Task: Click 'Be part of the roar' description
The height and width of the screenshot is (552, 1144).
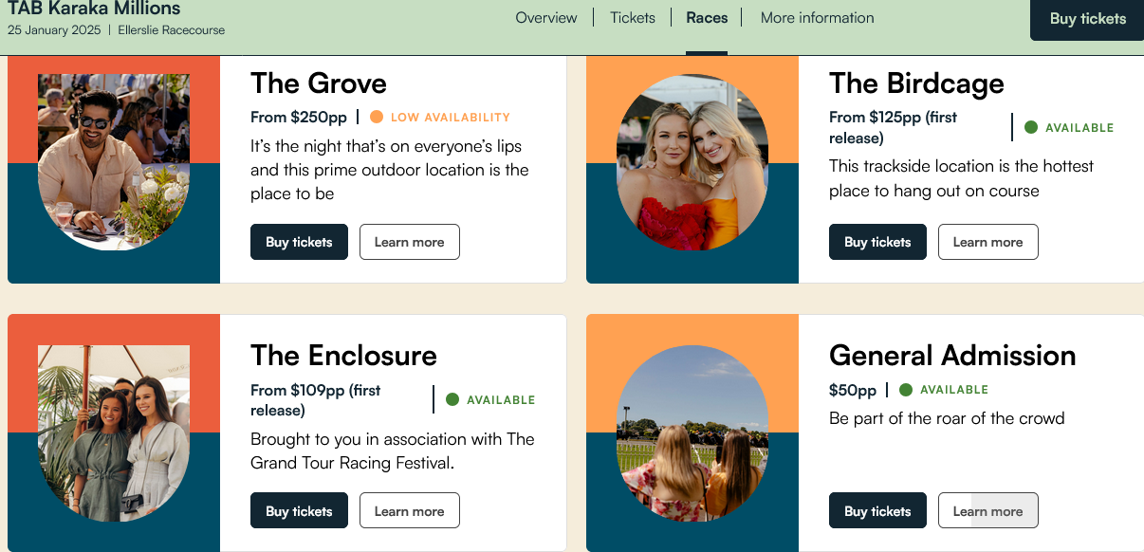Action: (947, 418)
